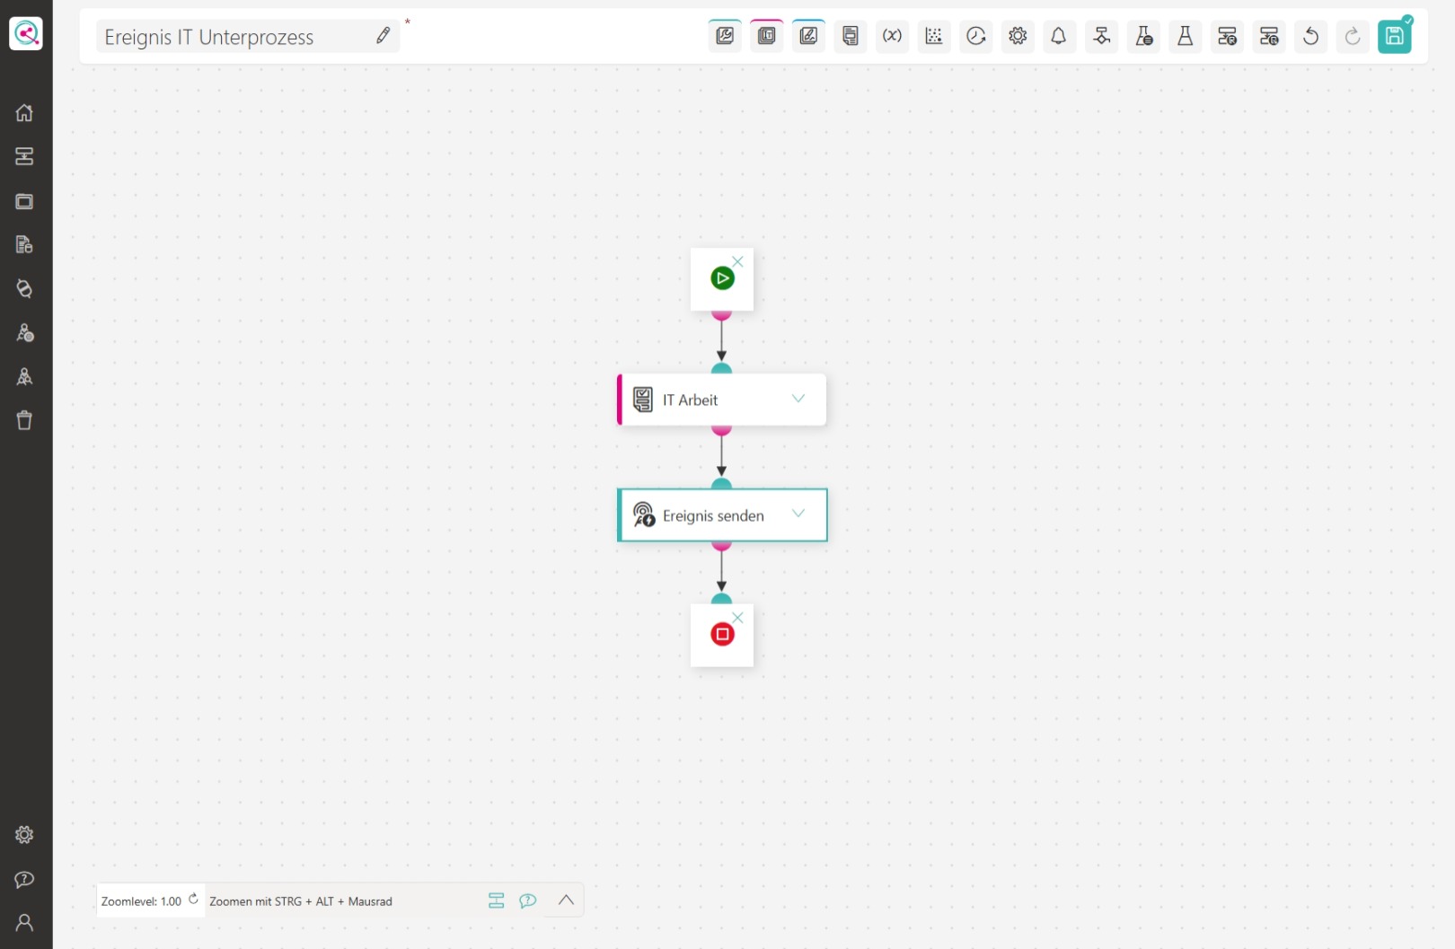Open the help chat sidebar icon

24,879
